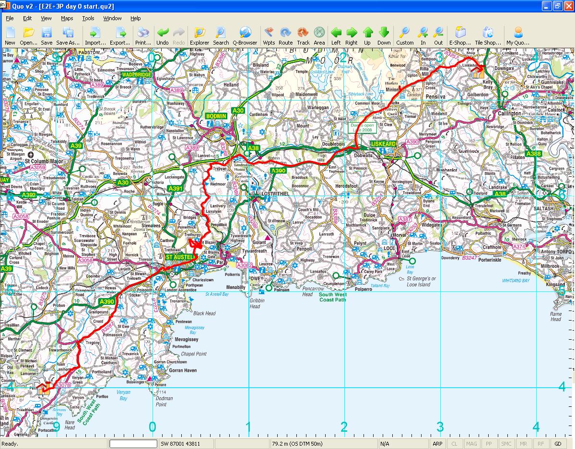This screenshot has width=575, height=449.
Task: Click the Export... toolbar icon
Action: tap(120, 36)
